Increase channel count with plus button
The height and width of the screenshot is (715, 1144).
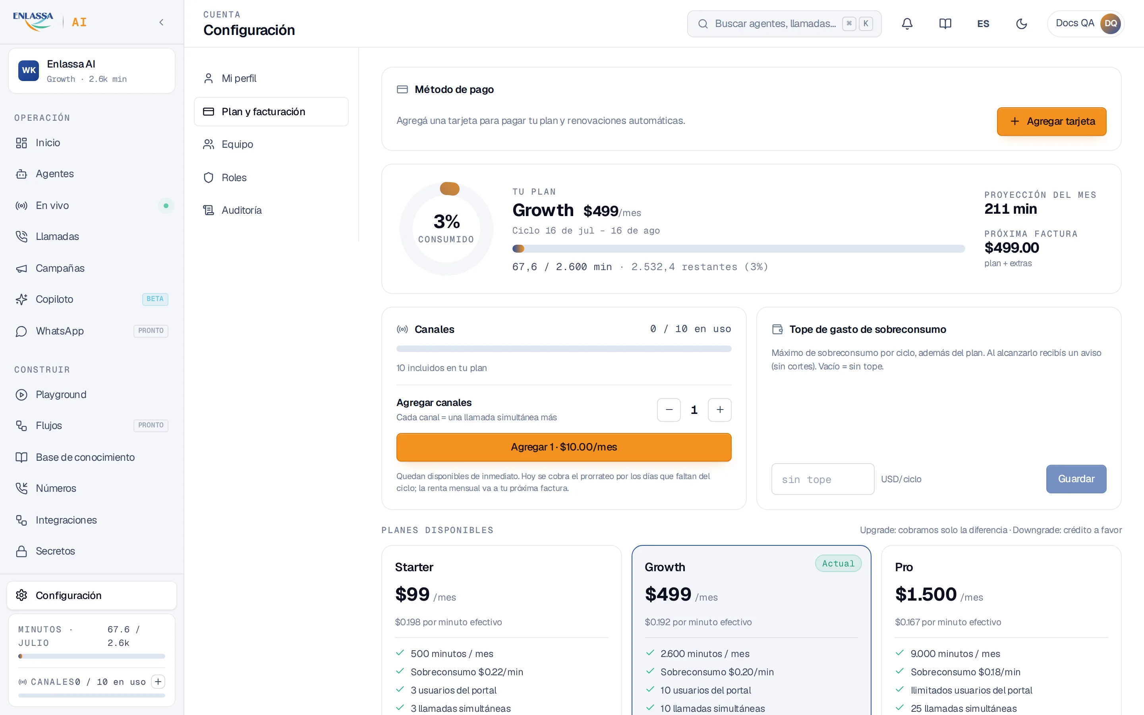pos(719,410)
